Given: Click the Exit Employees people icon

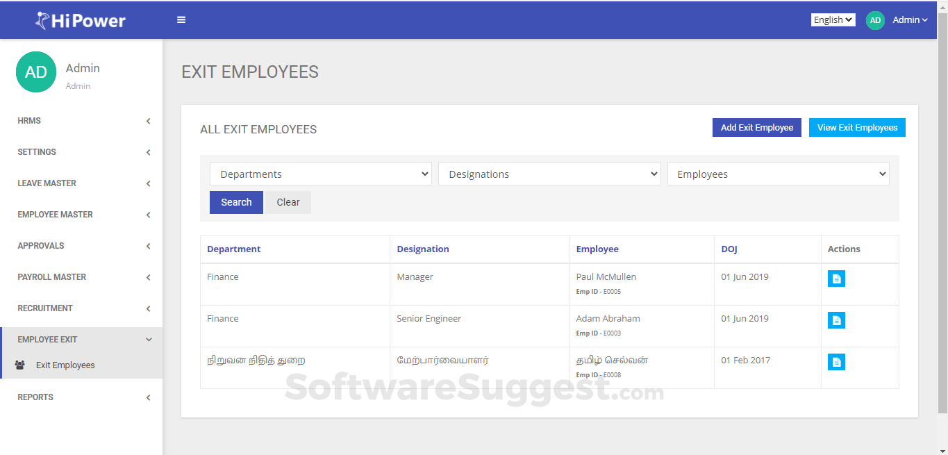Looking at the screenshot, I should 19,365.
